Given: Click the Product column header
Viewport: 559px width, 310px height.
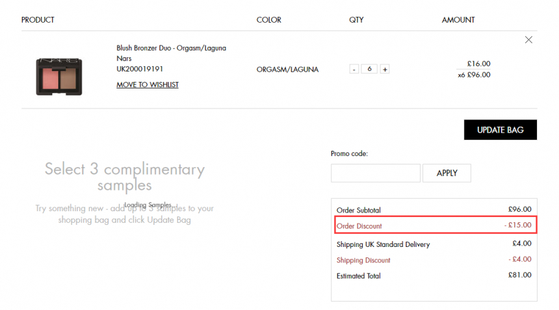Looking at the screenshot, I should click(x=38, y=20).
